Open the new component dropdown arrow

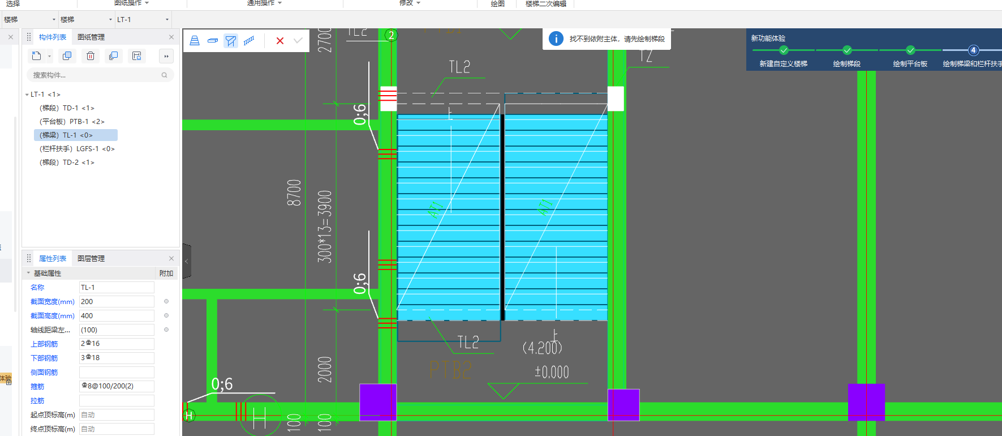50,56
